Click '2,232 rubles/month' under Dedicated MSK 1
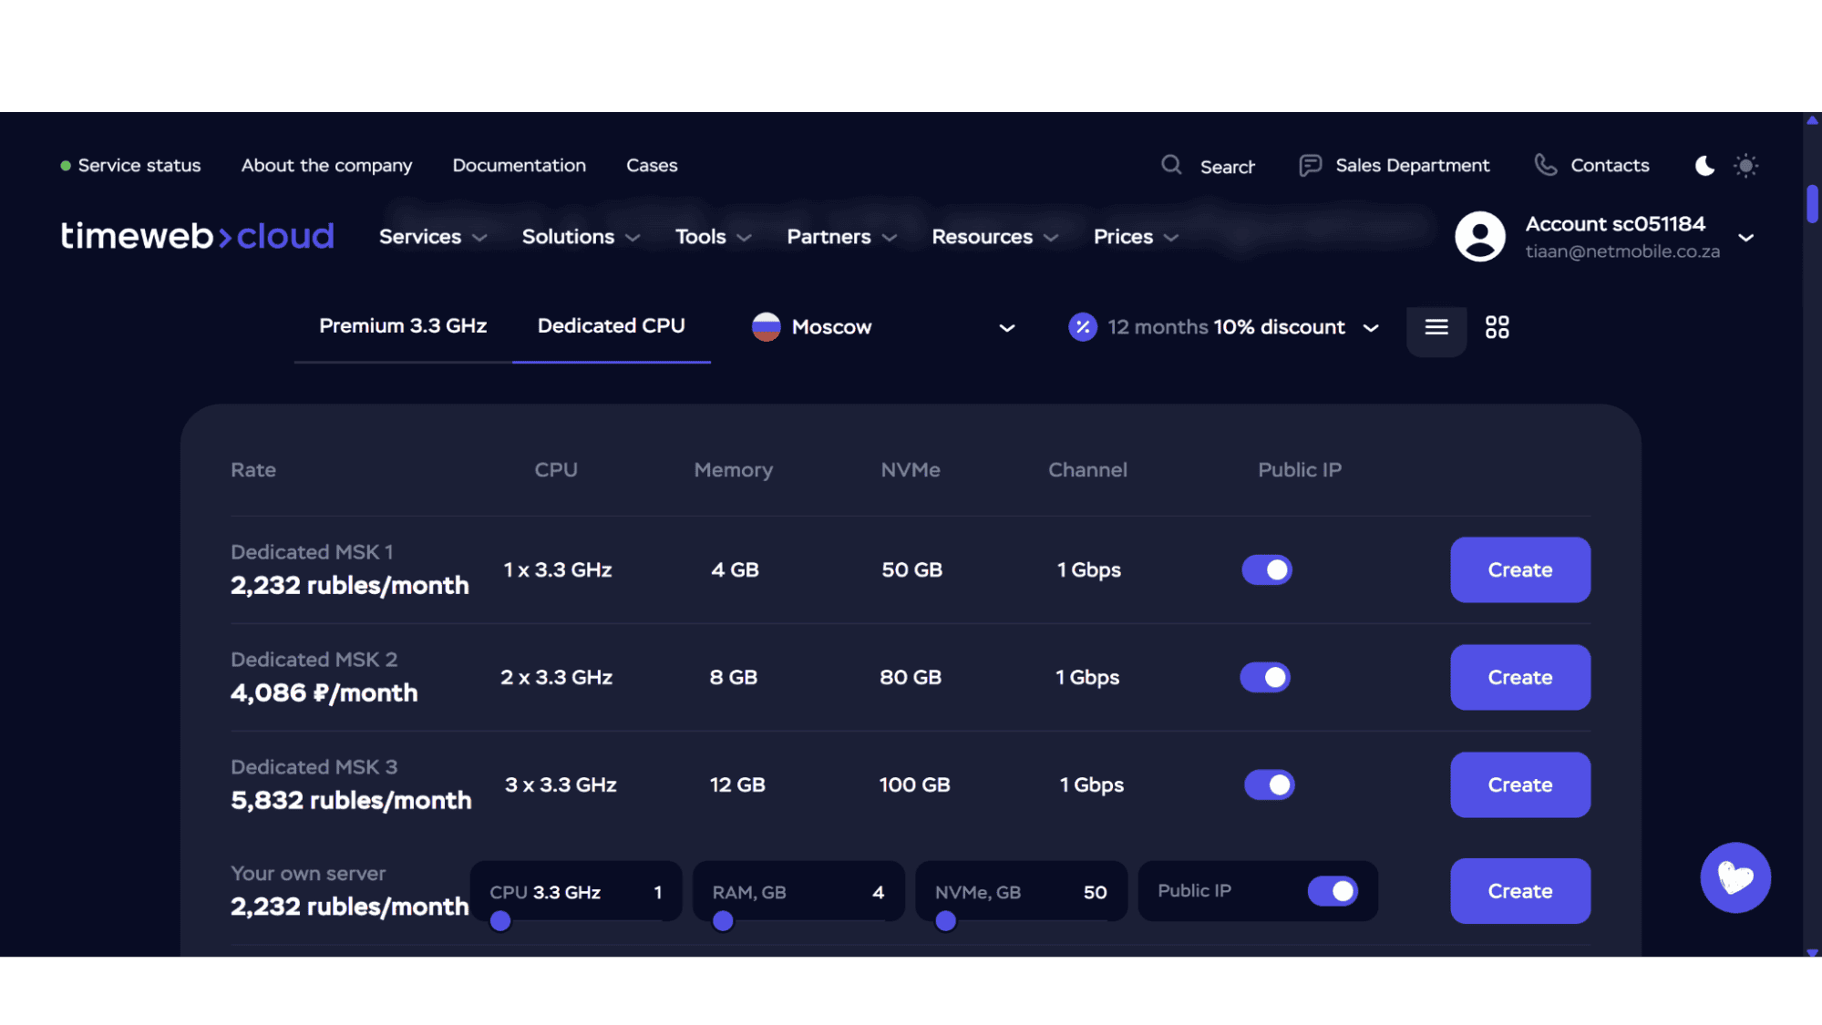1822x1025 pixels. 350,585
